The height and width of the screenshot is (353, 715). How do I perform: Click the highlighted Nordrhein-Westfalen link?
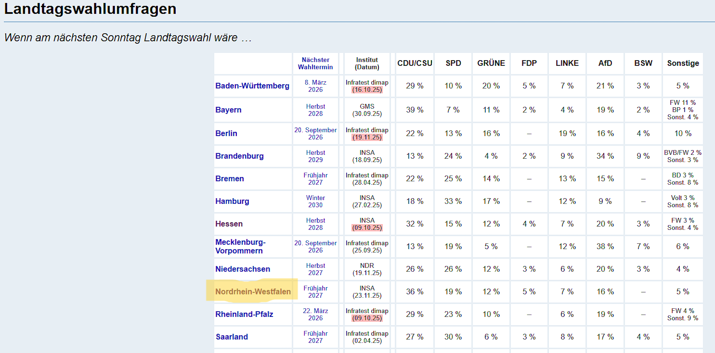point(253,291)
